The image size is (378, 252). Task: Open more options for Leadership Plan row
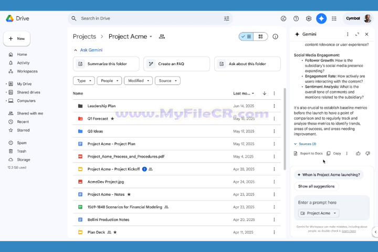tap(274, 106)
